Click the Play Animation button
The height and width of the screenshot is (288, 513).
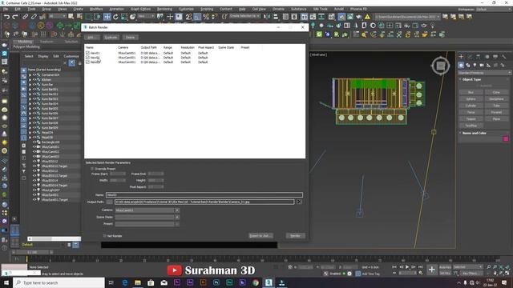[407, 267]
